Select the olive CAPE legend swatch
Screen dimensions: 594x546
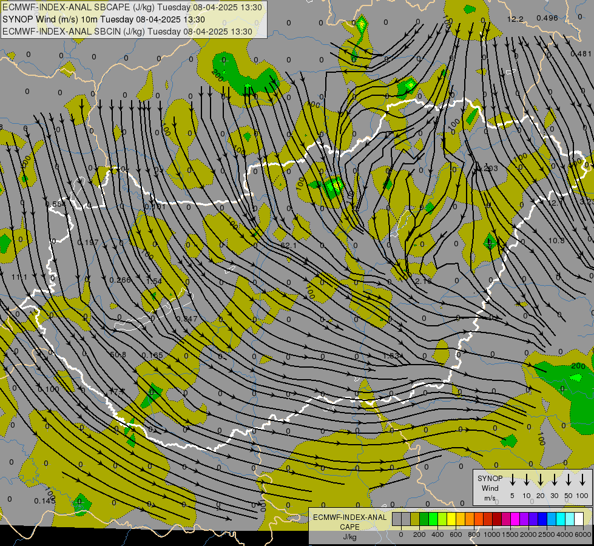[415, 519]
